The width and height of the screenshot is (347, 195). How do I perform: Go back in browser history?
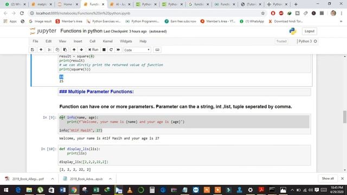[5, 13]
